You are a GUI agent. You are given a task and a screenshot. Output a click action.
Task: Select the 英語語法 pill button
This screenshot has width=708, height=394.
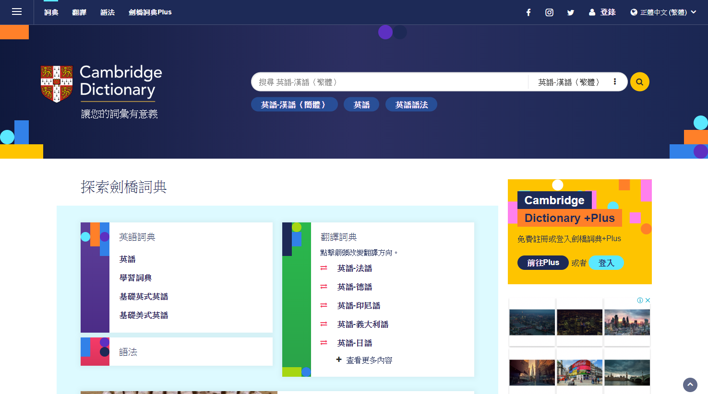(x=411, y=104)
